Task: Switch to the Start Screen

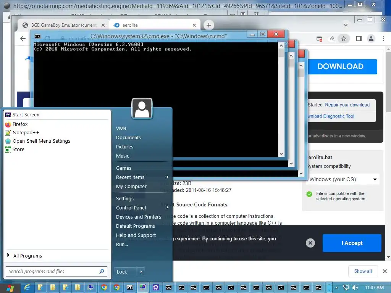Action: coord(22,114)
